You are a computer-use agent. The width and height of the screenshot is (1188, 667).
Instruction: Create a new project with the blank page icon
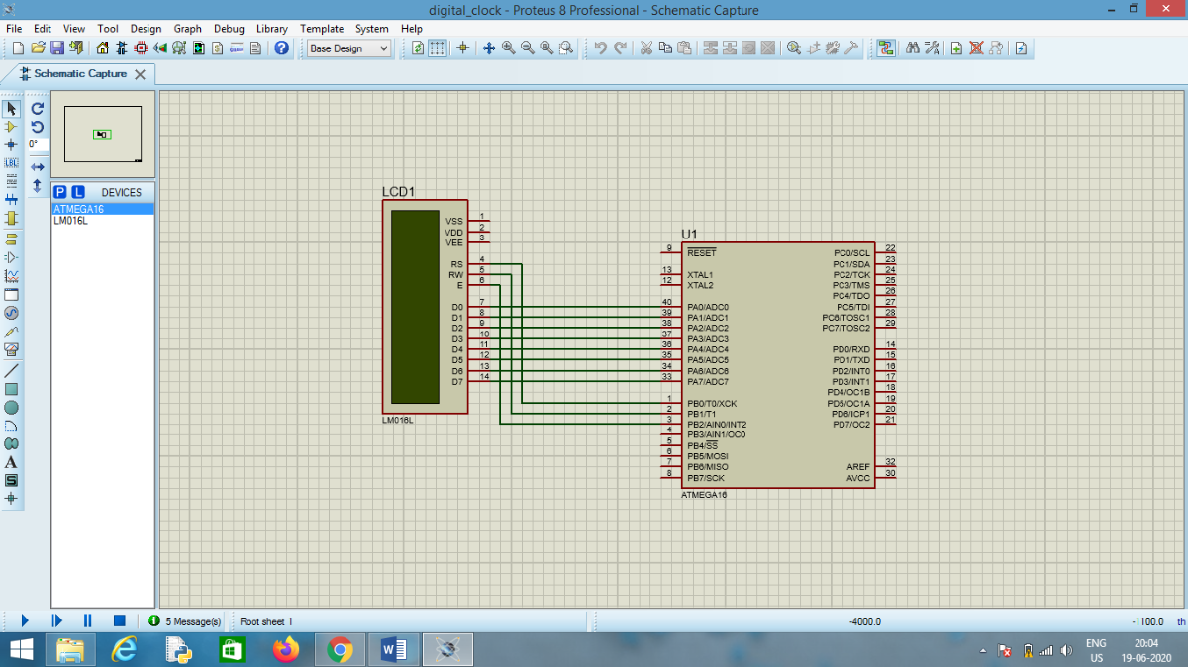tap(17, 48)
